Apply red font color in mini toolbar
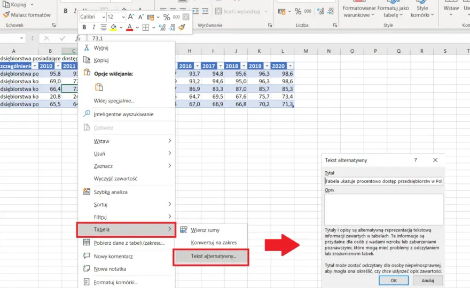This screenshot has height=288, width=470. click(x=129, y=27)
